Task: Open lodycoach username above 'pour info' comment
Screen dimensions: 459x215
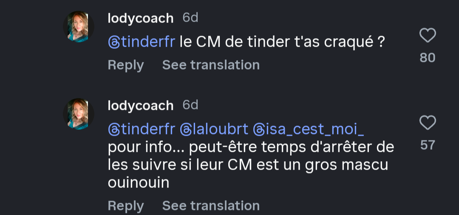Action: tap(141, 106)
